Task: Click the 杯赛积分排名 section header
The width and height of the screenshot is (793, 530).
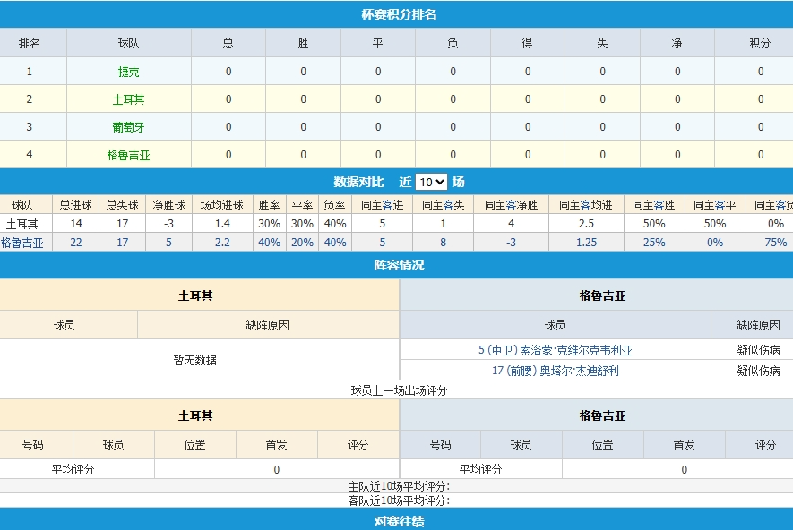Action: 396,13
